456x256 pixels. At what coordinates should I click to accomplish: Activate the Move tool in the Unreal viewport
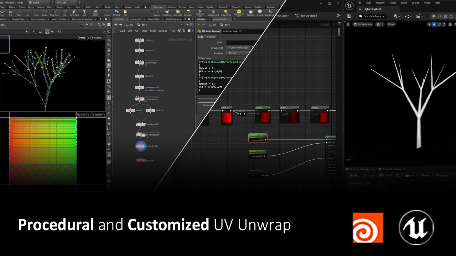point(434,24)
